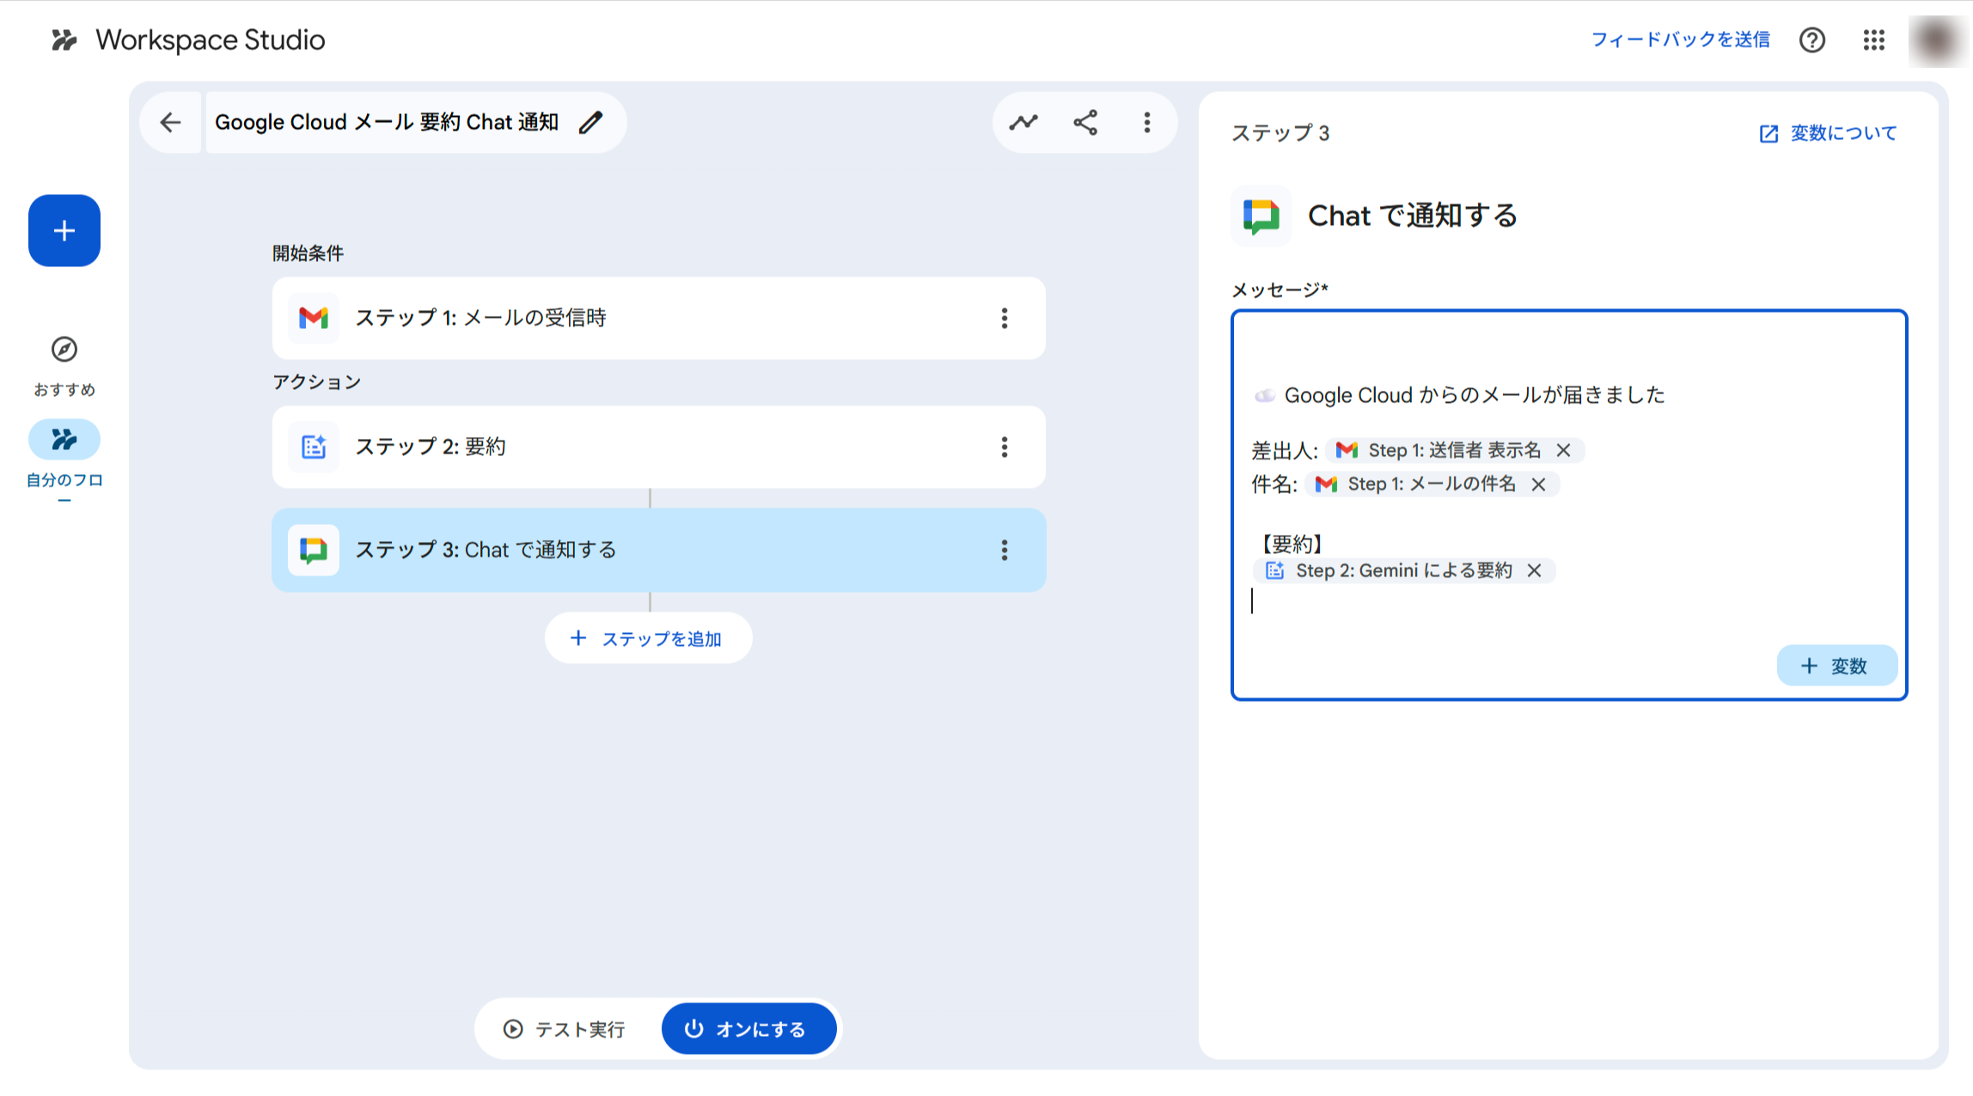This screenshot has height=1096, width=1973.
Task: Remove the Step 2: Gemini による要約 chip
Action: pos(1534,570)
